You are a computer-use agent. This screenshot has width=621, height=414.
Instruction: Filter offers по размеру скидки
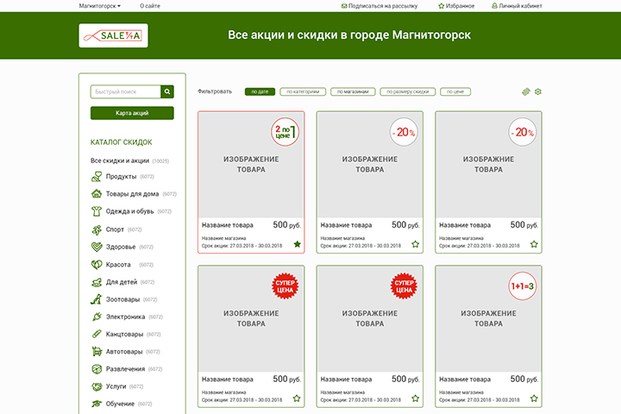point(407,91)
